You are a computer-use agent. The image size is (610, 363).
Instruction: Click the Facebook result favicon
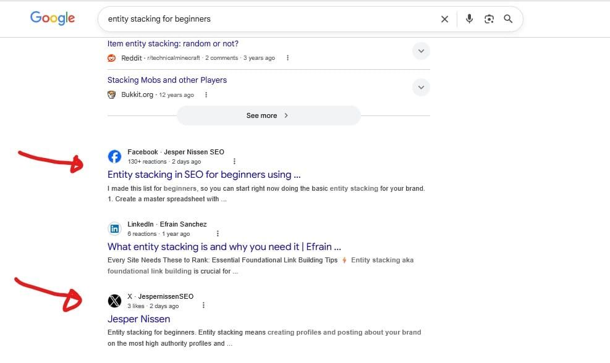coord(114,157)
